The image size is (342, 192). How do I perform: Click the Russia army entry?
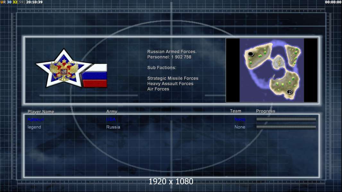pos(113,127)
